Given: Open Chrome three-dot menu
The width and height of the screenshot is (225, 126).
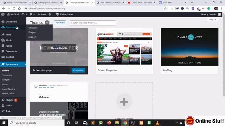Looking at the screenshot, I should 221,8.
